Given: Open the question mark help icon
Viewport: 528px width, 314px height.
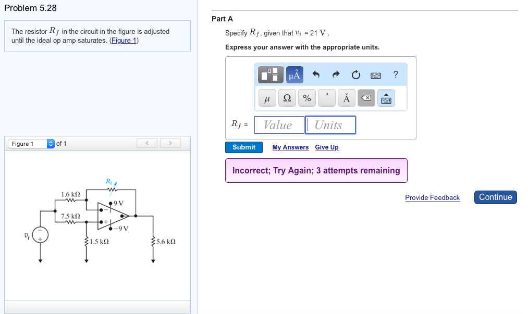Looking at the screenshot, I should pyautogui.click(x=396, y=74).
